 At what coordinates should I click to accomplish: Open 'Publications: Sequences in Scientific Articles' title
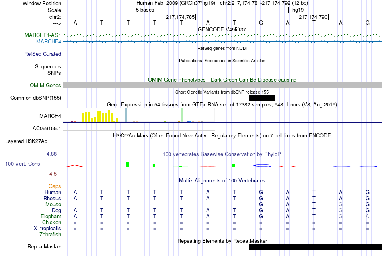pyautogui.click(x=222, y=61)
